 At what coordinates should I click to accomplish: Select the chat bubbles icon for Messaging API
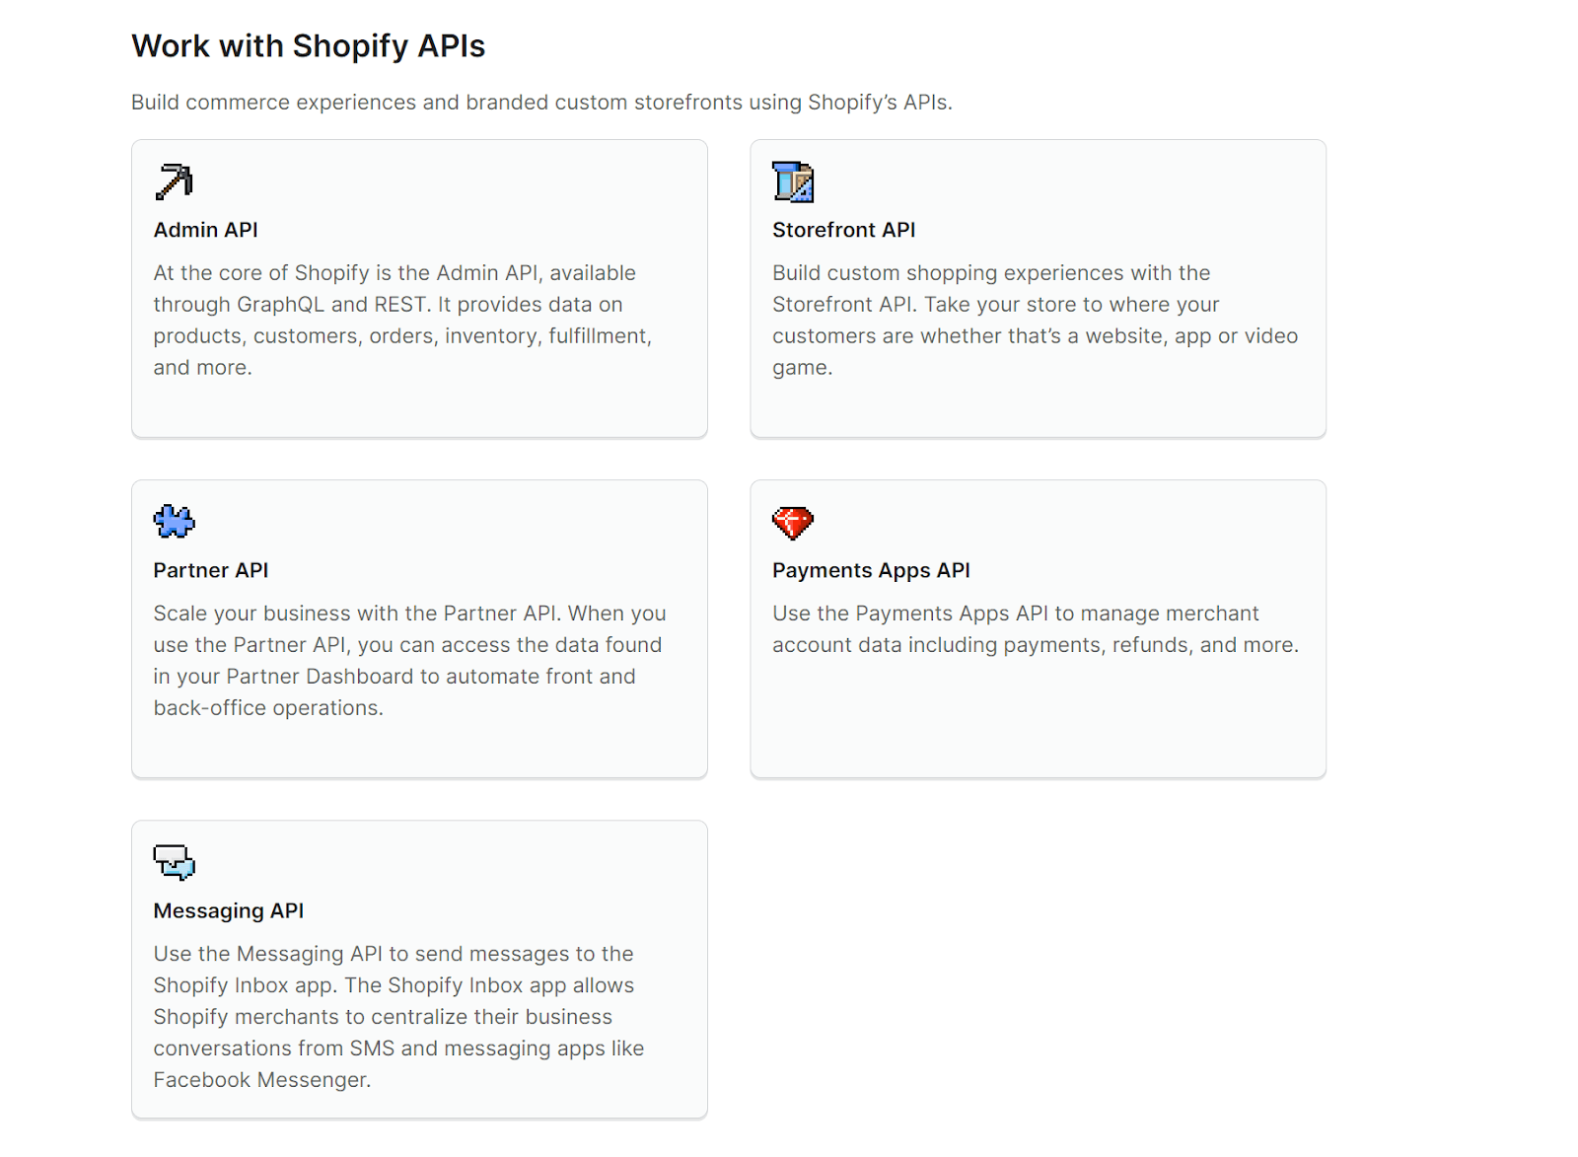pos(174,863)
